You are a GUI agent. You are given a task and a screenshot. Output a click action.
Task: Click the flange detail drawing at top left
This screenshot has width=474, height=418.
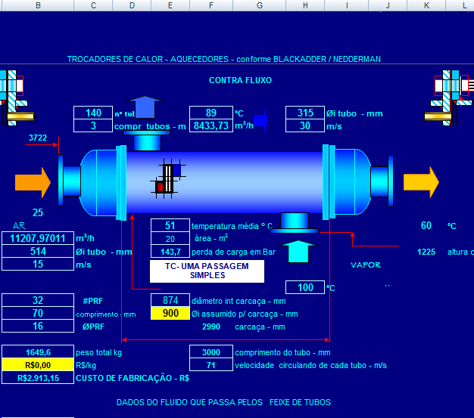[16, 96]
